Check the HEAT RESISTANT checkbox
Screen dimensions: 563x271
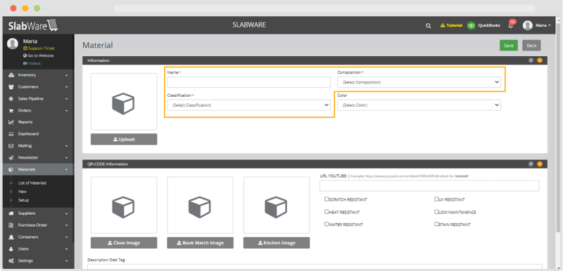pos(327,211)
